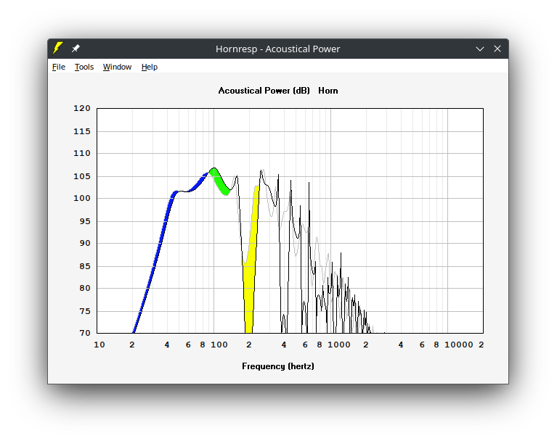Click the 70 value on the dB axis
Viewport: 557px width, 441px height.
click(x=85, y=333)
